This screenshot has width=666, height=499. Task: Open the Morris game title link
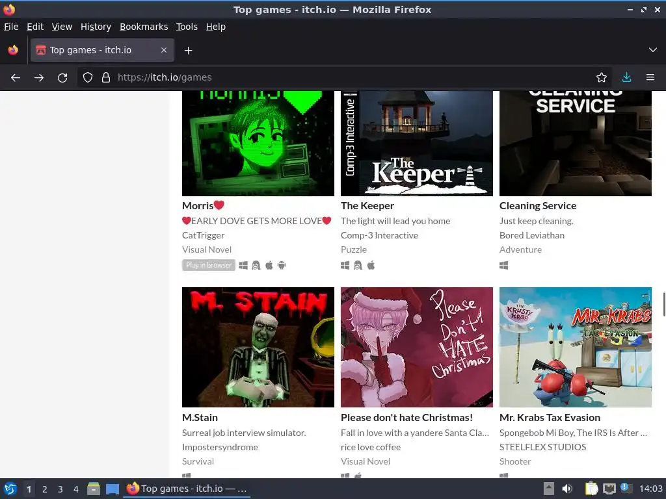[203, 206]
